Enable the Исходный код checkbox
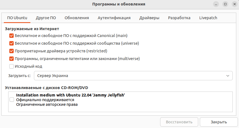This screenshot has width=239, height=128. pos(11,66)
